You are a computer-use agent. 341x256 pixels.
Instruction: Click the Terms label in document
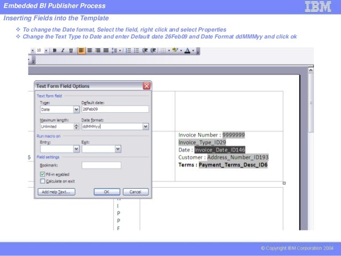pyautogui.click(x=186, y=165)
